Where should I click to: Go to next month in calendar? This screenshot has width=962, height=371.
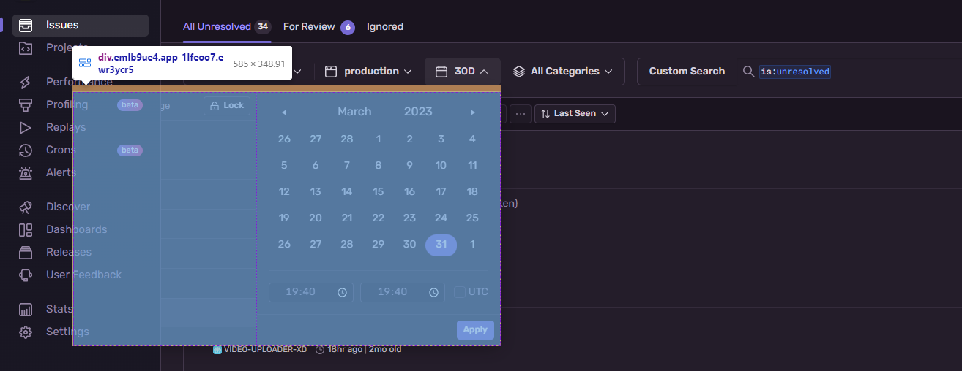(x=473, y=112)
